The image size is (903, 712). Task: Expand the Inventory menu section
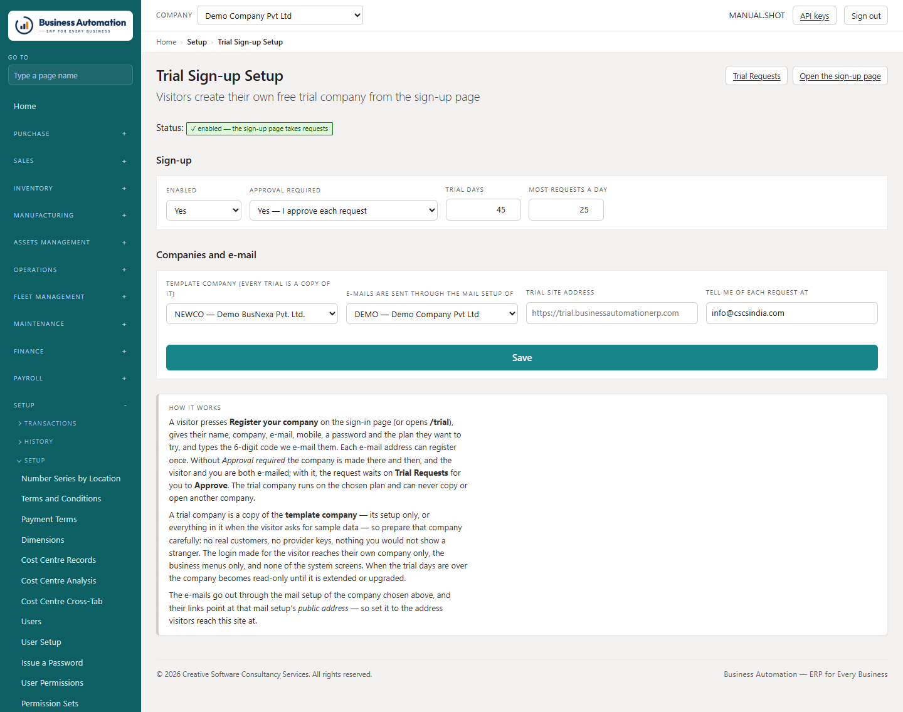click(70, 188)
